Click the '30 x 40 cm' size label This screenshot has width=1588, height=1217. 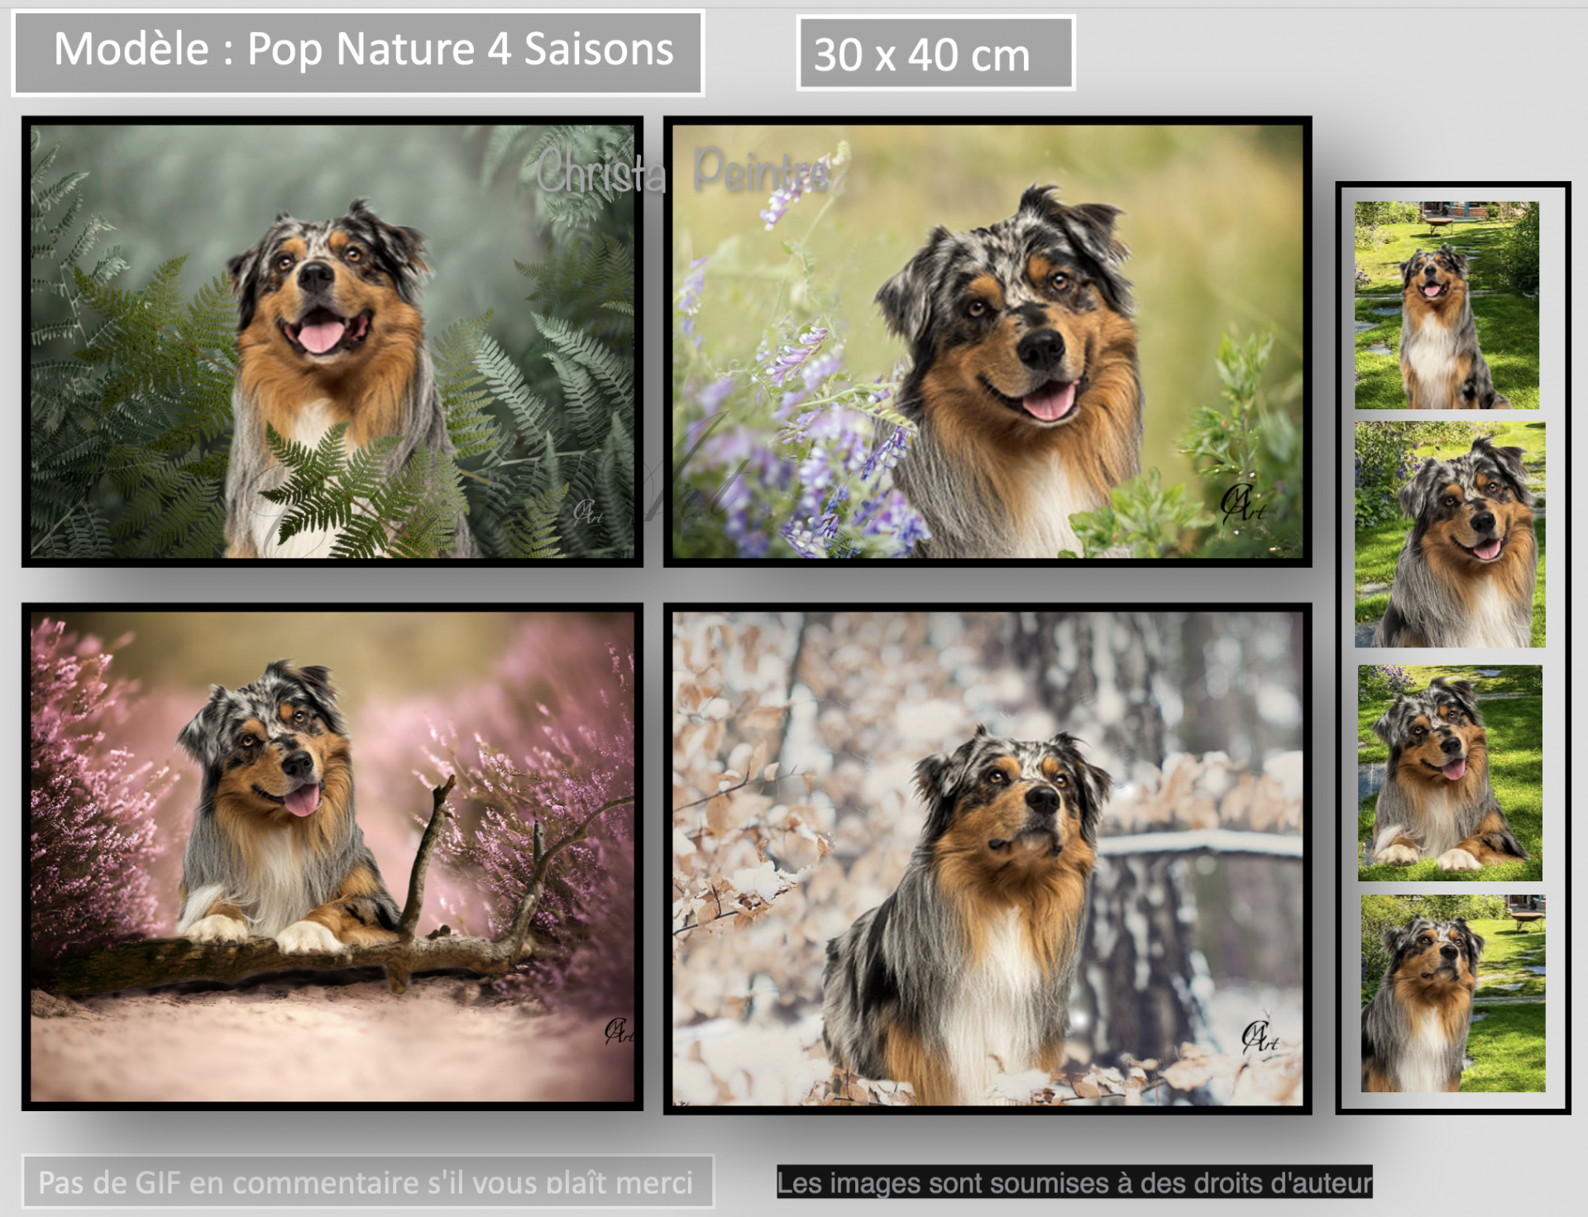tap(922, 55)
